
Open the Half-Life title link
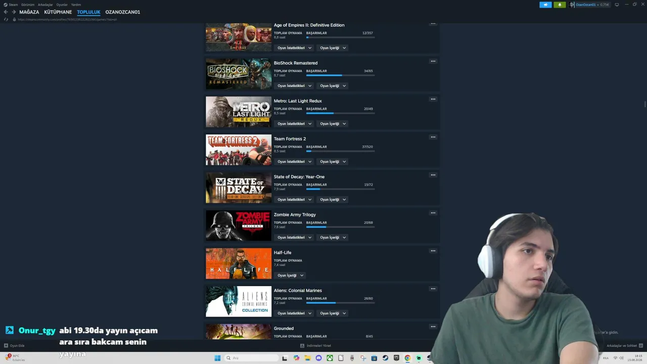click(283, 253)
